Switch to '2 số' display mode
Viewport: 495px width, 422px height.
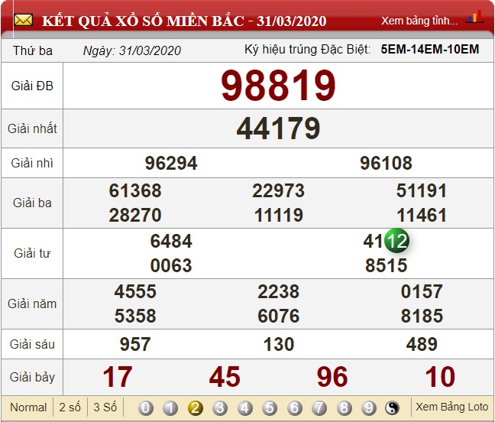tap(70, 407)
